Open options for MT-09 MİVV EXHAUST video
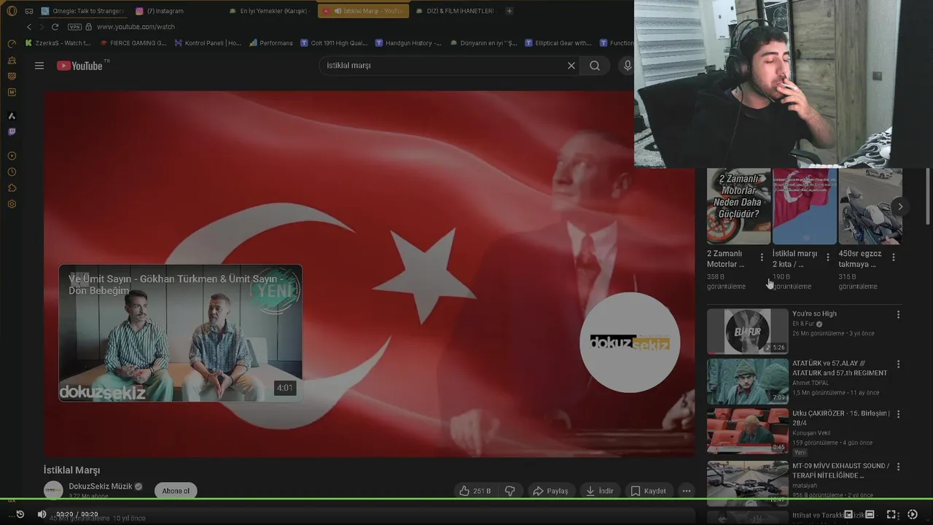The height and width of the screenshot is (525, 933). (898, 466)
